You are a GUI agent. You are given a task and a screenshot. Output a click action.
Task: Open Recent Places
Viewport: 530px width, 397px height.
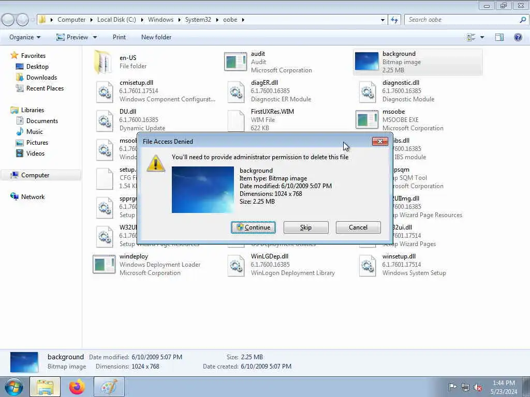(x=45, y=88)
